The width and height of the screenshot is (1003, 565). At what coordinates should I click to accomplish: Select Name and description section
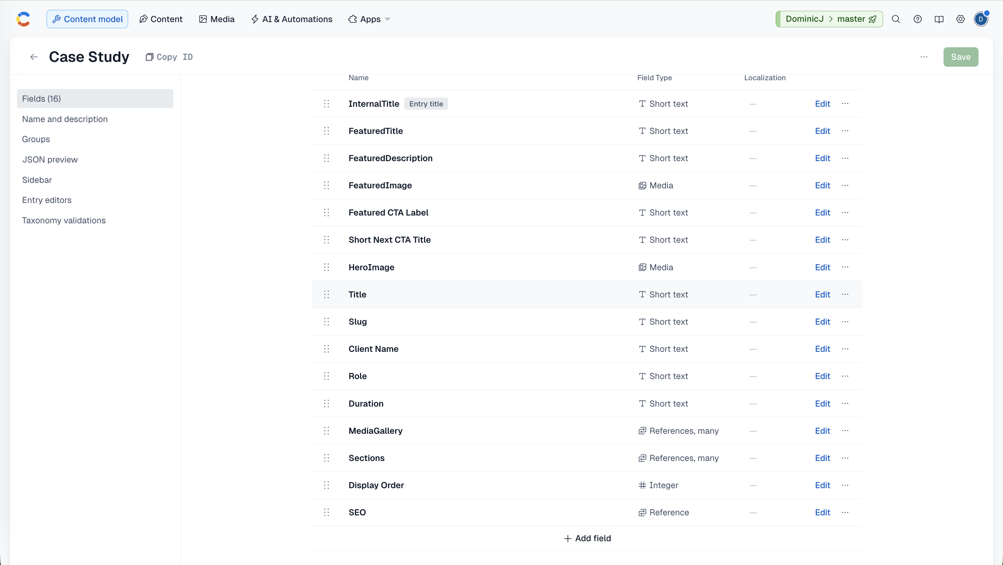click(65, 119)
